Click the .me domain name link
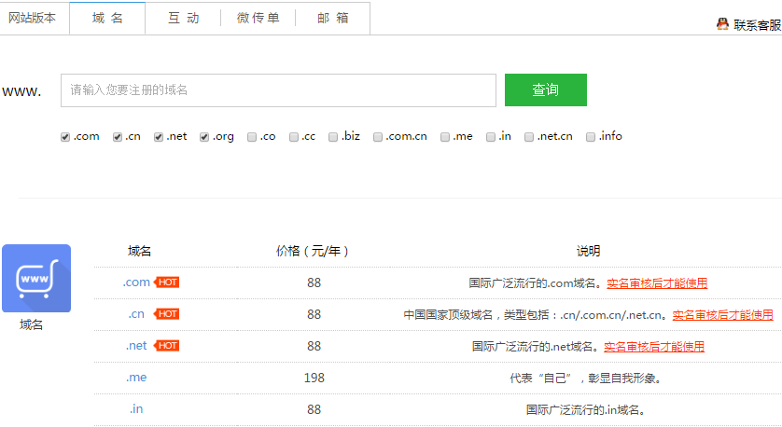Image resolution: width=782 pixels, height=427 pixels. 136,378
